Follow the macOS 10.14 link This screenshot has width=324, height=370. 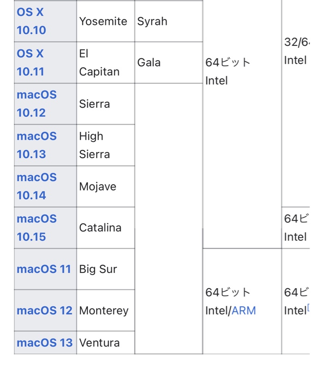click(x=37, y=186)
